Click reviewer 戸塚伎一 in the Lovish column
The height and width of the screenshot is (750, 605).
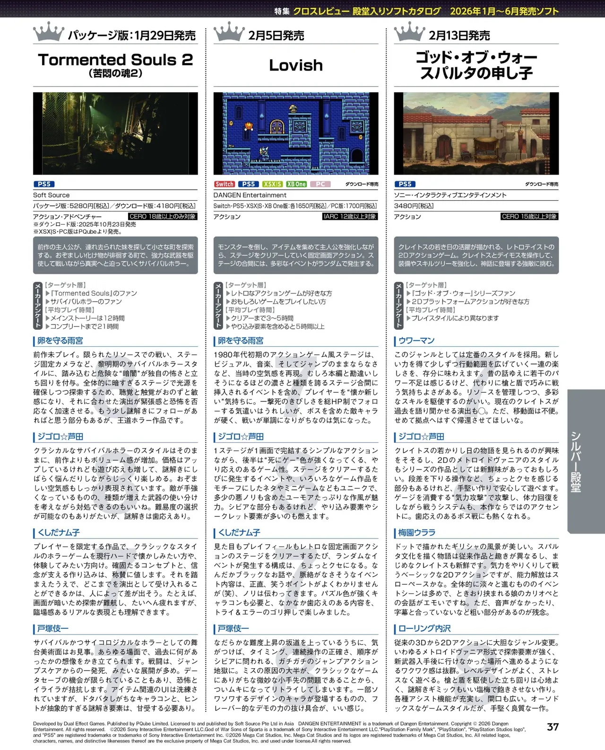233,629
